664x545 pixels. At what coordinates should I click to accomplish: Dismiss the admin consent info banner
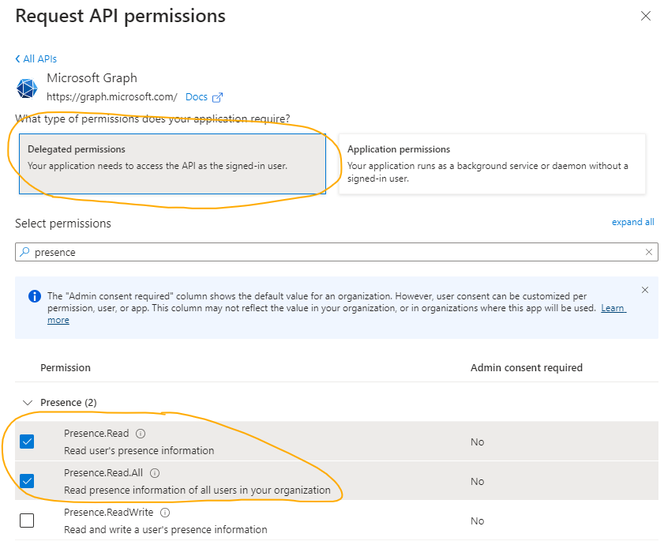point(644,290)
